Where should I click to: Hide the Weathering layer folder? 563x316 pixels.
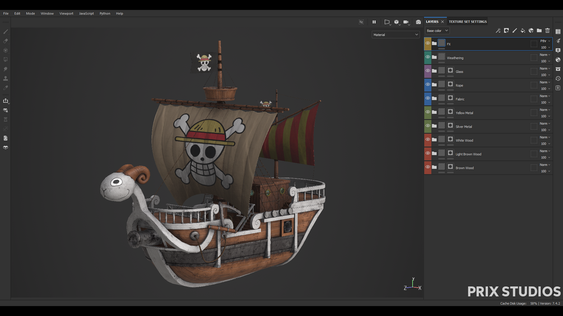[427, 57]
